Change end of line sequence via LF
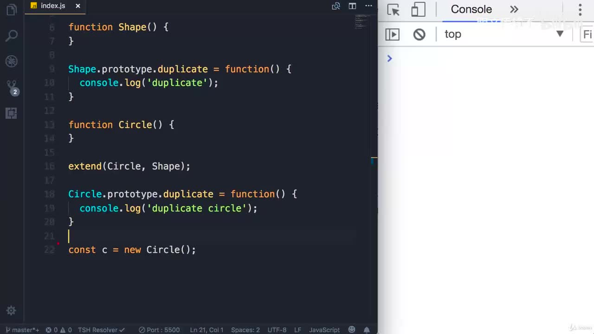The image size is (594, 334). tap(297, 330)
